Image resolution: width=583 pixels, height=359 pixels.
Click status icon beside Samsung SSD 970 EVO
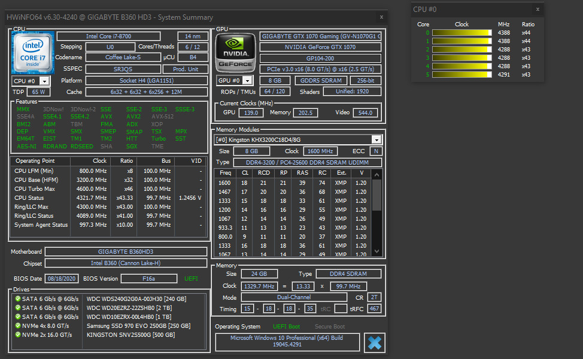pos(18,326)
